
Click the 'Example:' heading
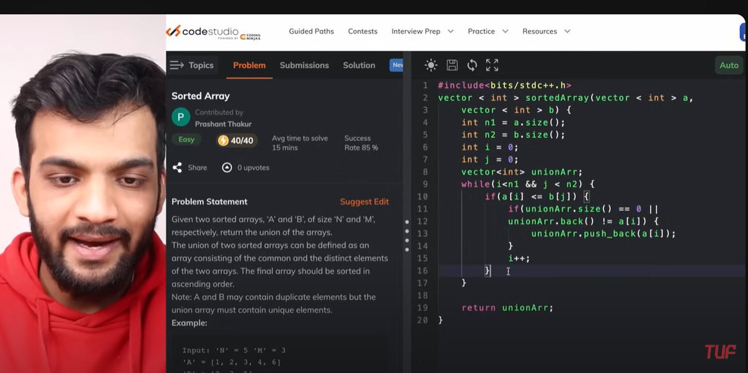click(x=189, y=323)
